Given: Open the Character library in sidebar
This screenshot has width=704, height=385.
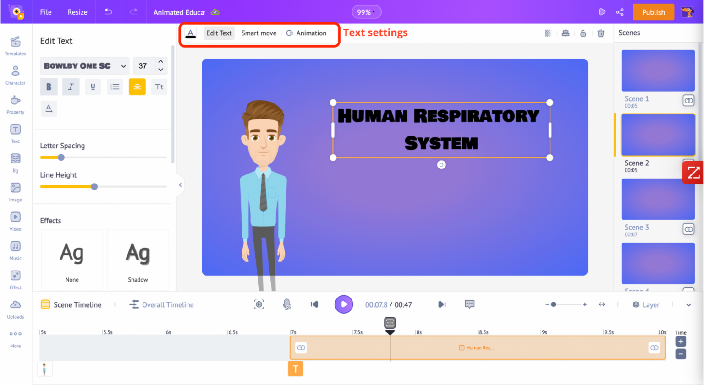Looking at the screenshot, I should [x=16, y=75].
